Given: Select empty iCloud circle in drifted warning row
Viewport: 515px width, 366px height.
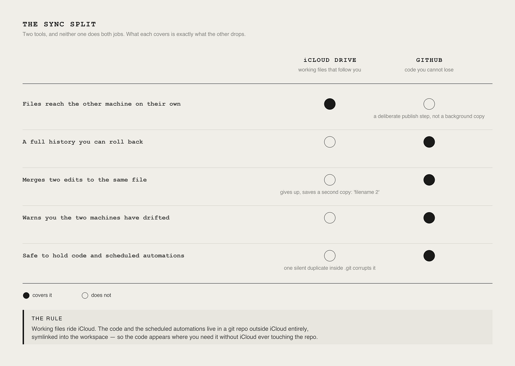Looking at the screenshot, I should 330,218.
